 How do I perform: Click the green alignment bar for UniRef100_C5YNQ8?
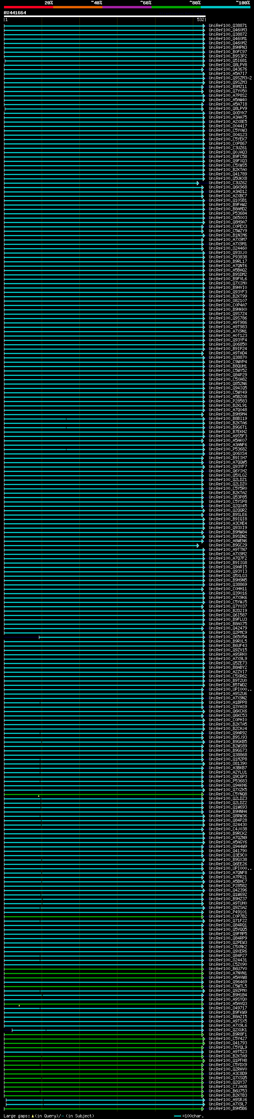(103, 795)
